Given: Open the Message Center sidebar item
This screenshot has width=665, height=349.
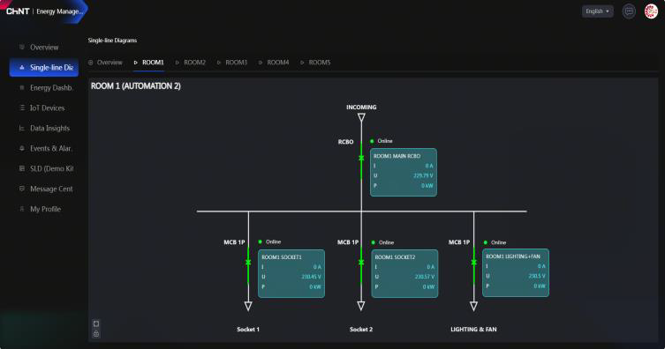Looking at the screenshot, I should click(x=43, y=189).
